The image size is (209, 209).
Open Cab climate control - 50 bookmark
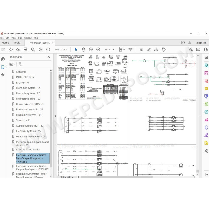point(30,126)
